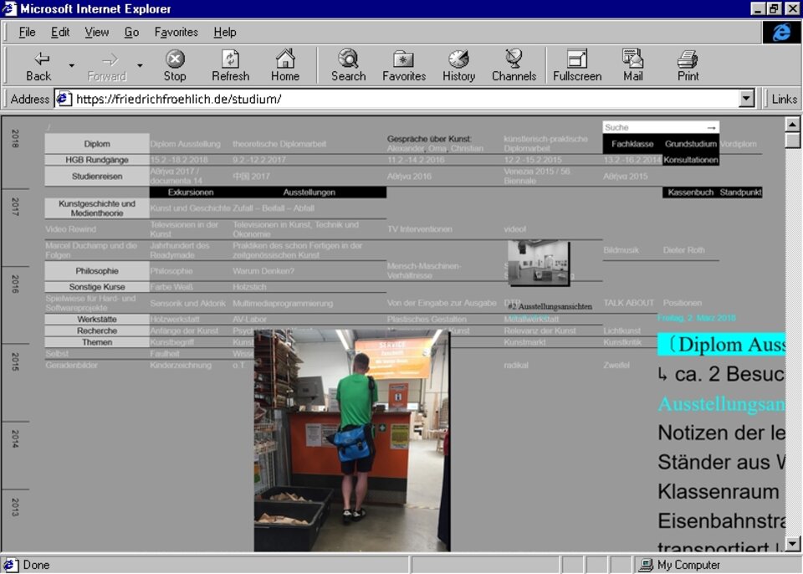
Task: Select the Philosophie category button
Action: 97,270
